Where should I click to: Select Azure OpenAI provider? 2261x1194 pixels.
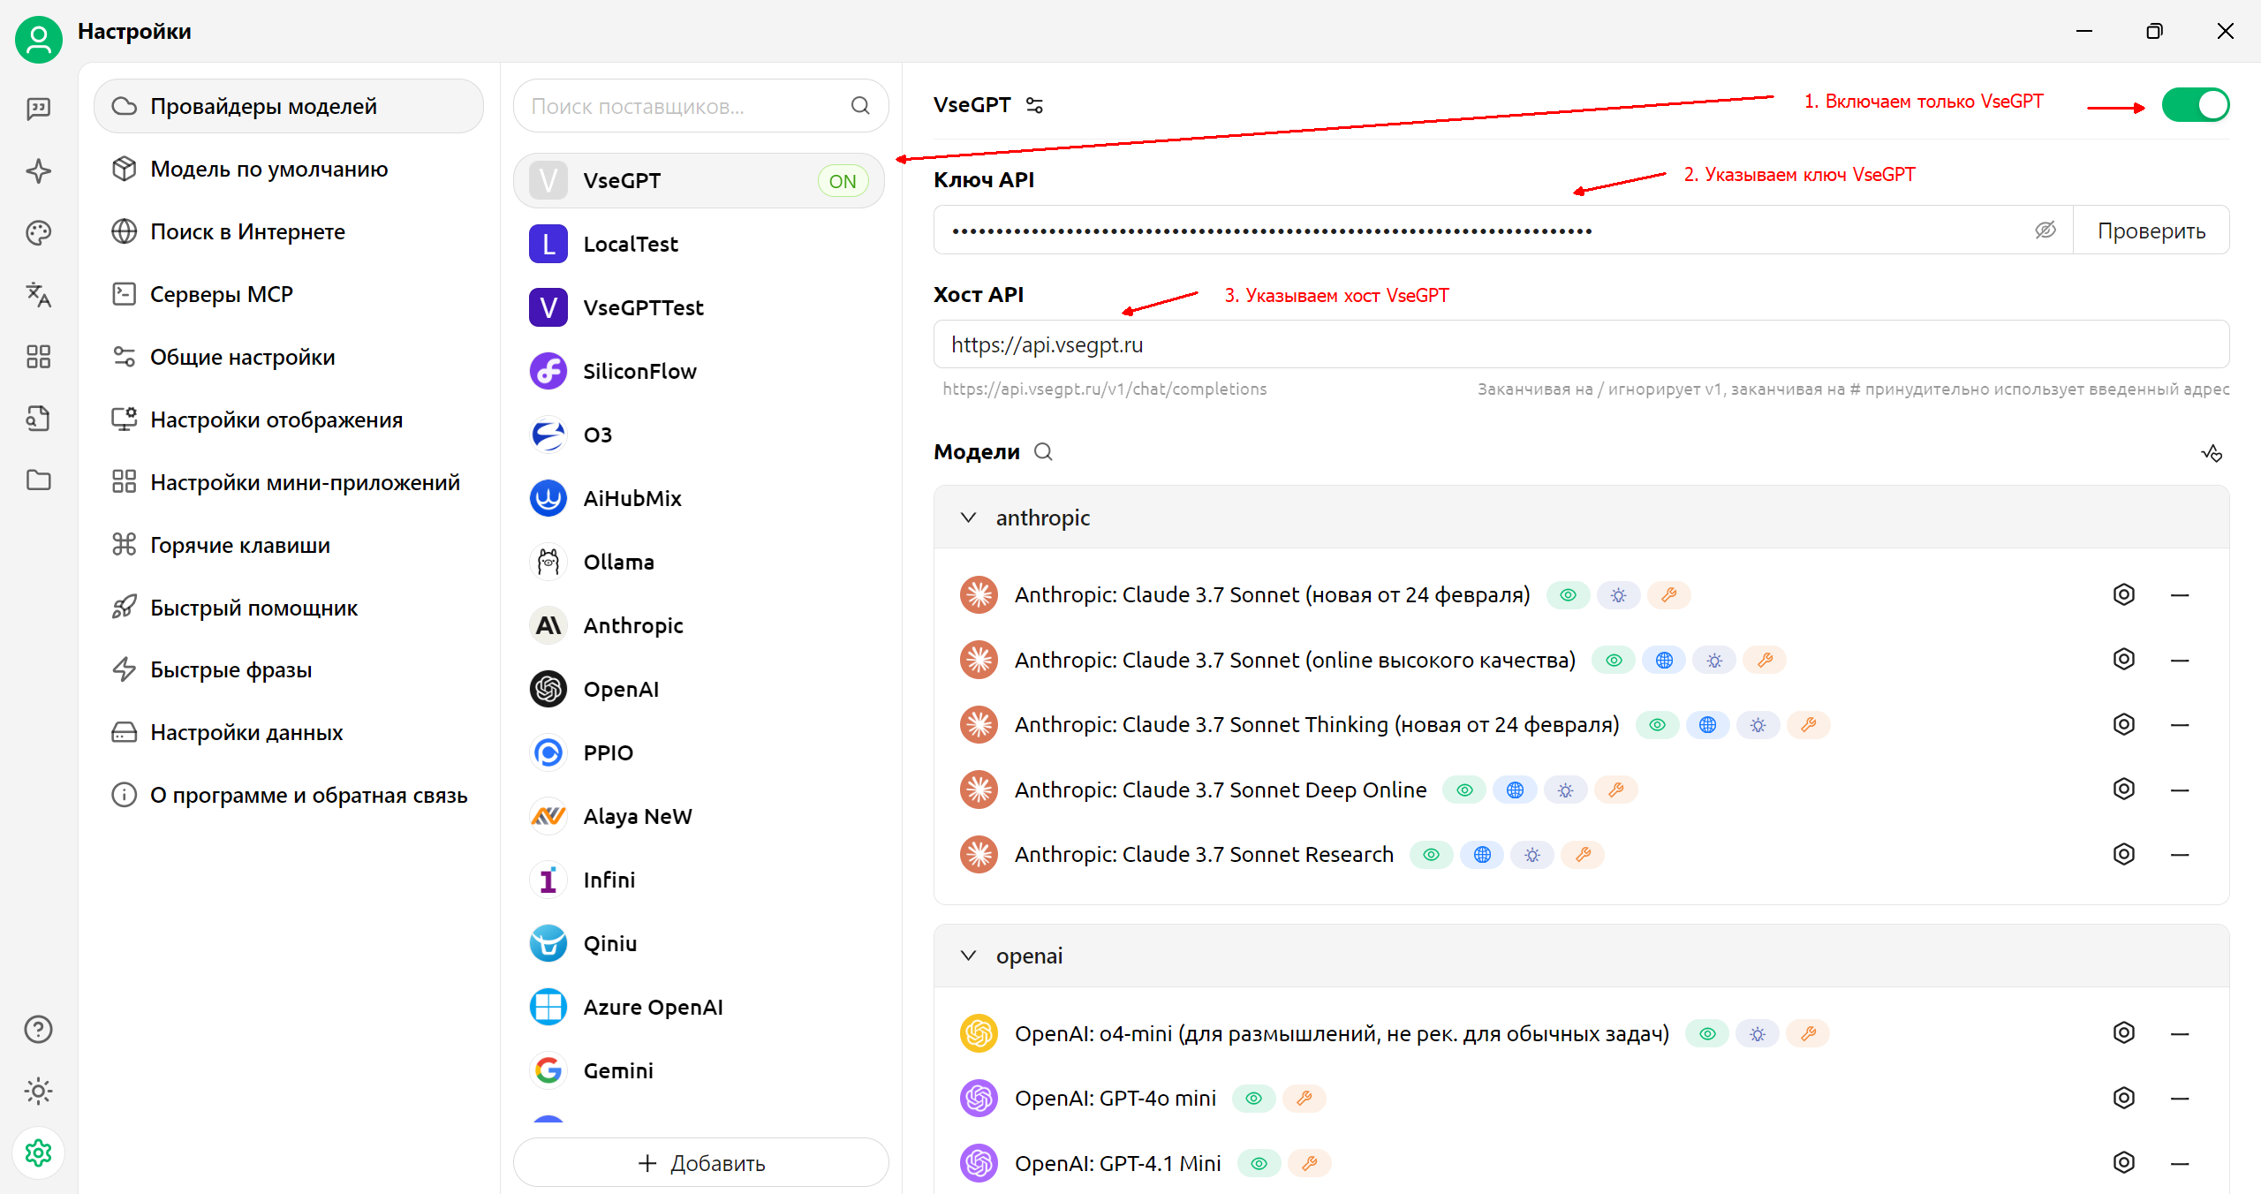pyautogui.click(x=699, y=1007)
